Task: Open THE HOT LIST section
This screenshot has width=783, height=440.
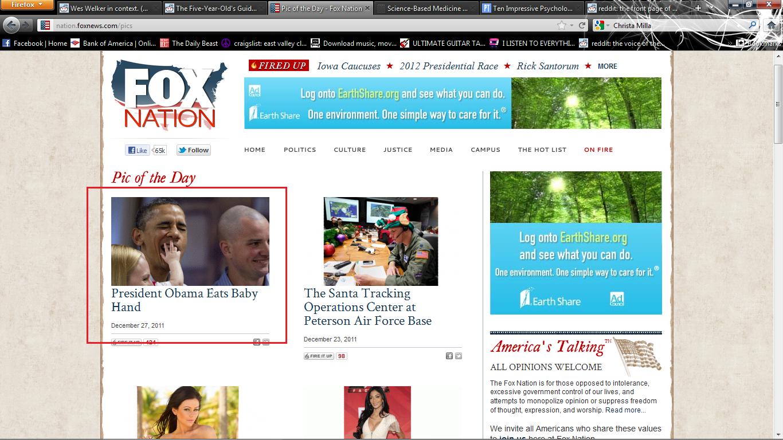Action: point(542,150)
